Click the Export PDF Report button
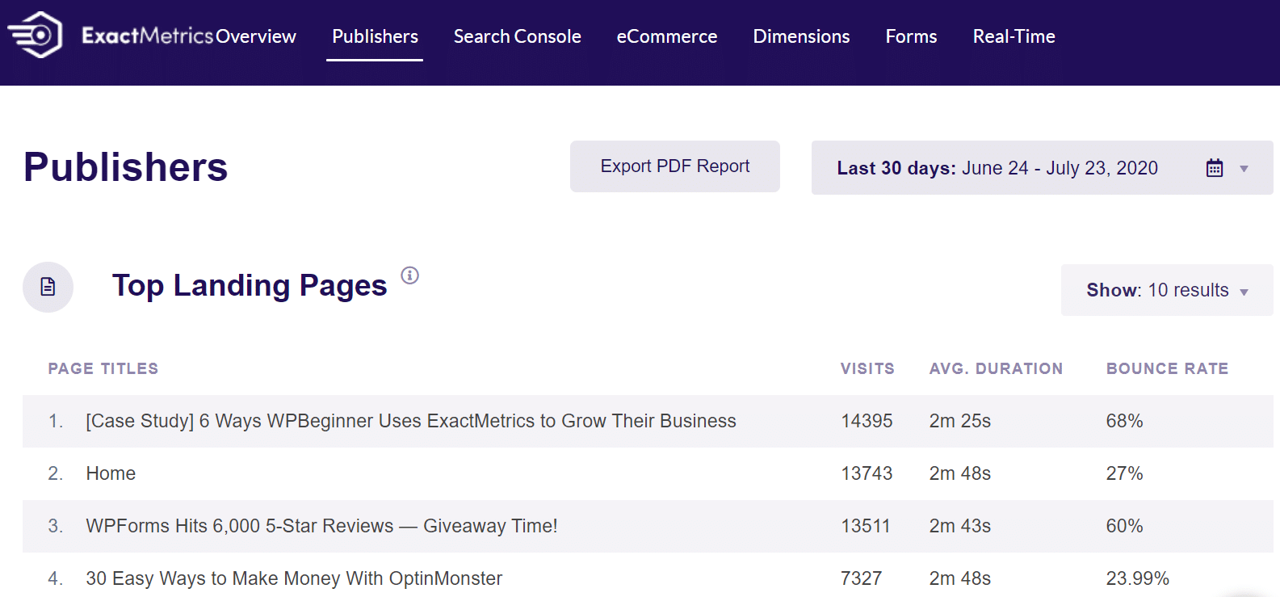Image resolution: width=1280 pixels, height=597 pixels. click(x=675, y=166)
